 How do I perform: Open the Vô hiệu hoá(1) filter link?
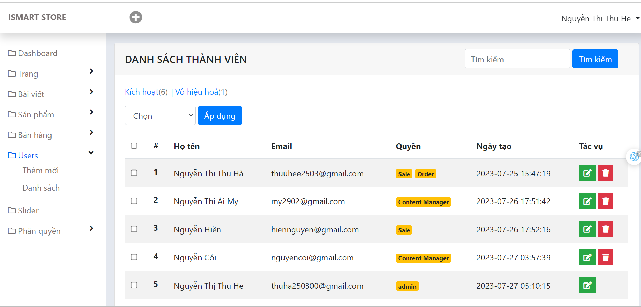click(201, 92)
